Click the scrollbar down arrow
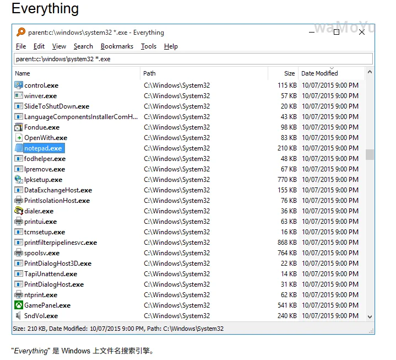 click(370, 317)
